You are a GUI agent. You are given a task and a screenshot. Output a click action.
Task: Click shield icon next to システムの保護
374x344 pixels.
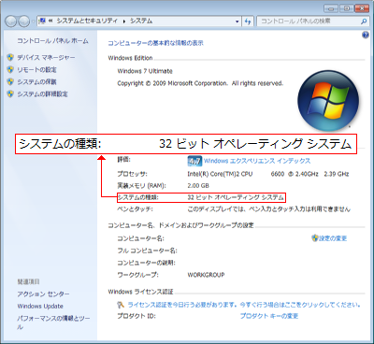point(10,81)
